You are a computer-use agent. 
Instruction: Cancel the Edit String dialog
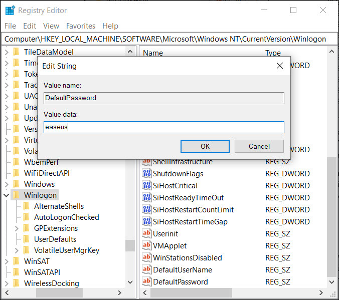(259, 146)
